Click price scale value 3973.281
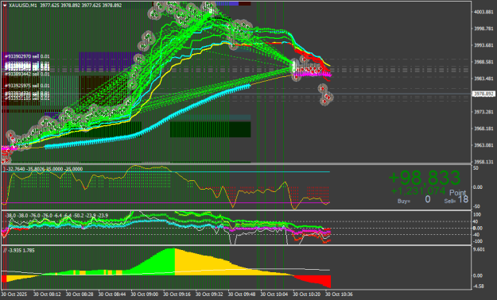The image size is (497, 300). pyautogui.click(x=483, y=112)
